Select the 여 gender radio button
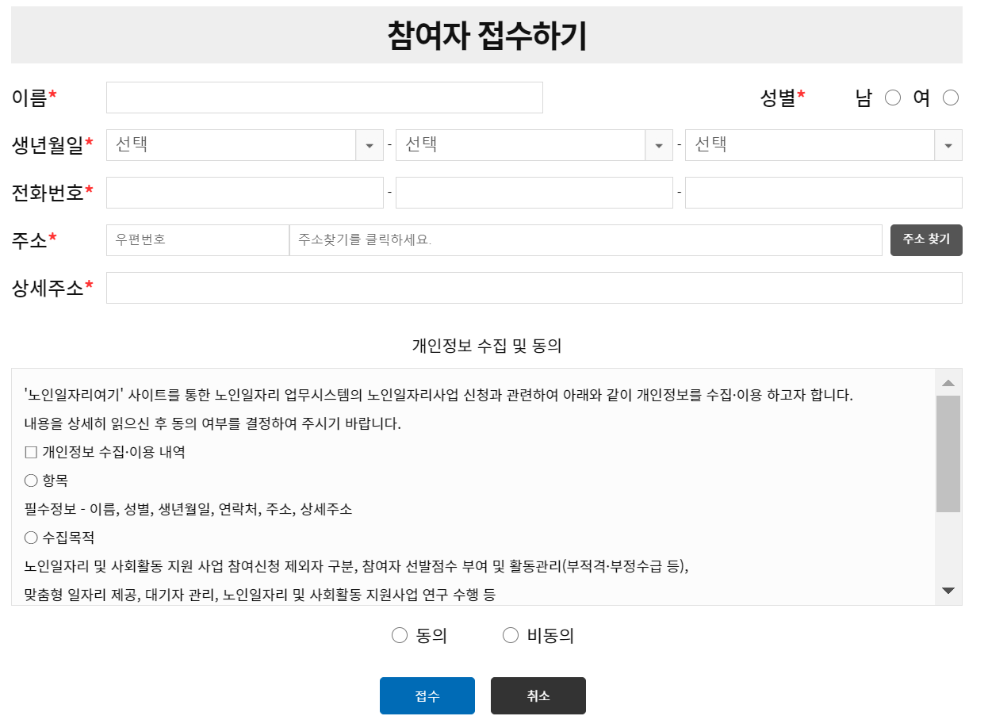 (950, 98)
